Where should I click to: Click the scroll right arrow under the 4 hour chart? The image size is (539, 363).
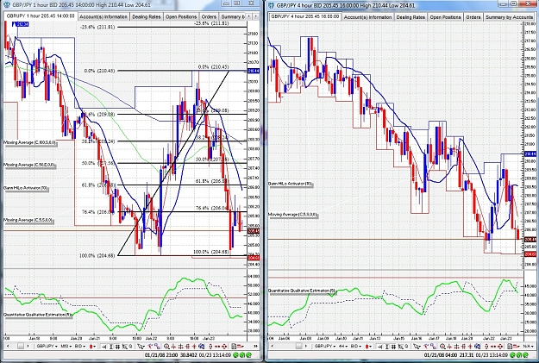tap(306, 346)
